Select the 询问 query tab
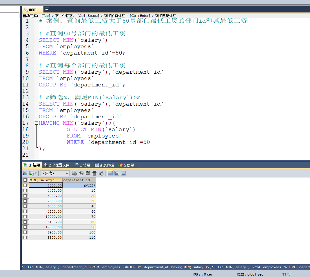This screenshot has height=277, width=310. (x=32, y=10)
